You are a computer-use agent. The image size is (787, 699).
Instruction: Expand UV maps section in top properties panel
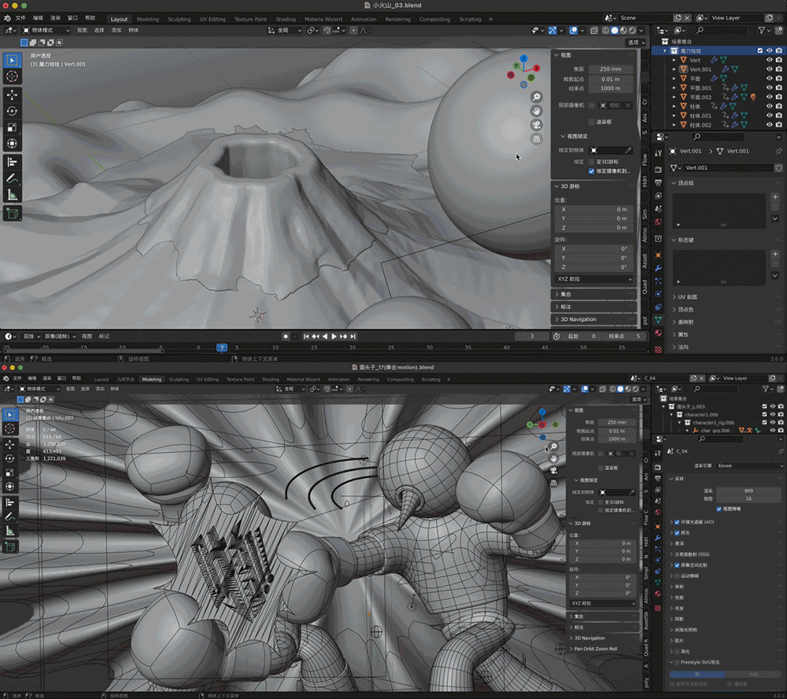[x=685, y=297]
